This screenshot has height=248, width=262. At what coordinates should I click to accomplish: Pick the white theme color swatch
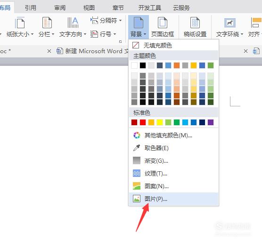pyautogui.click(x=134, y=65)
